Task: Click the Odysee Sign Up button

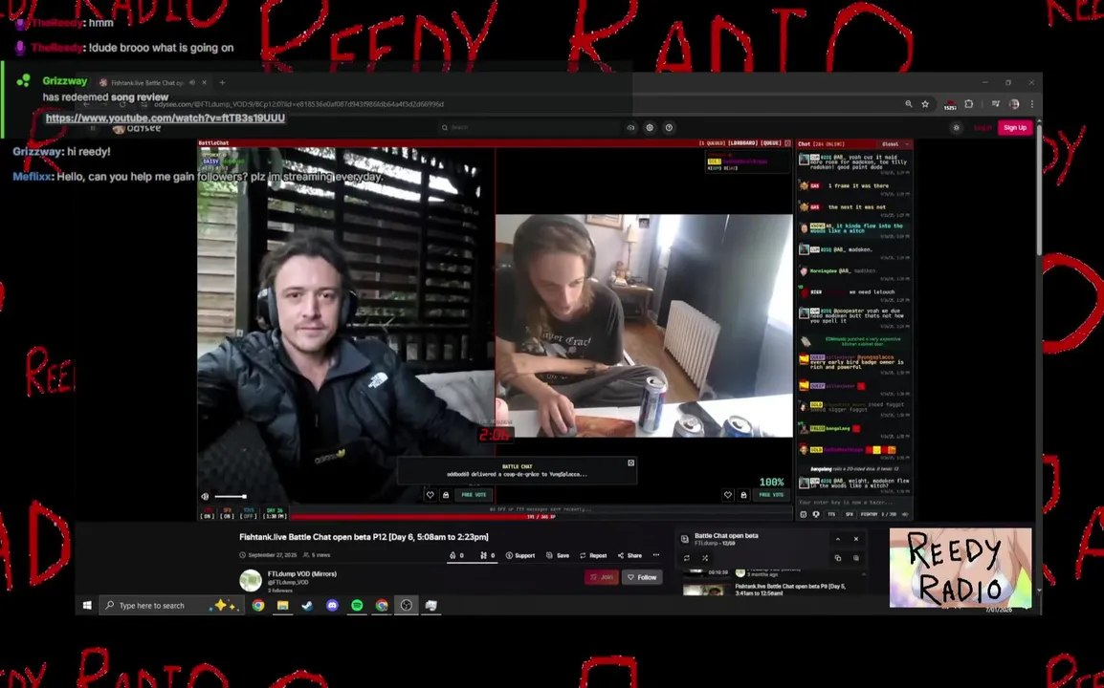Action: click(1015, 127)
